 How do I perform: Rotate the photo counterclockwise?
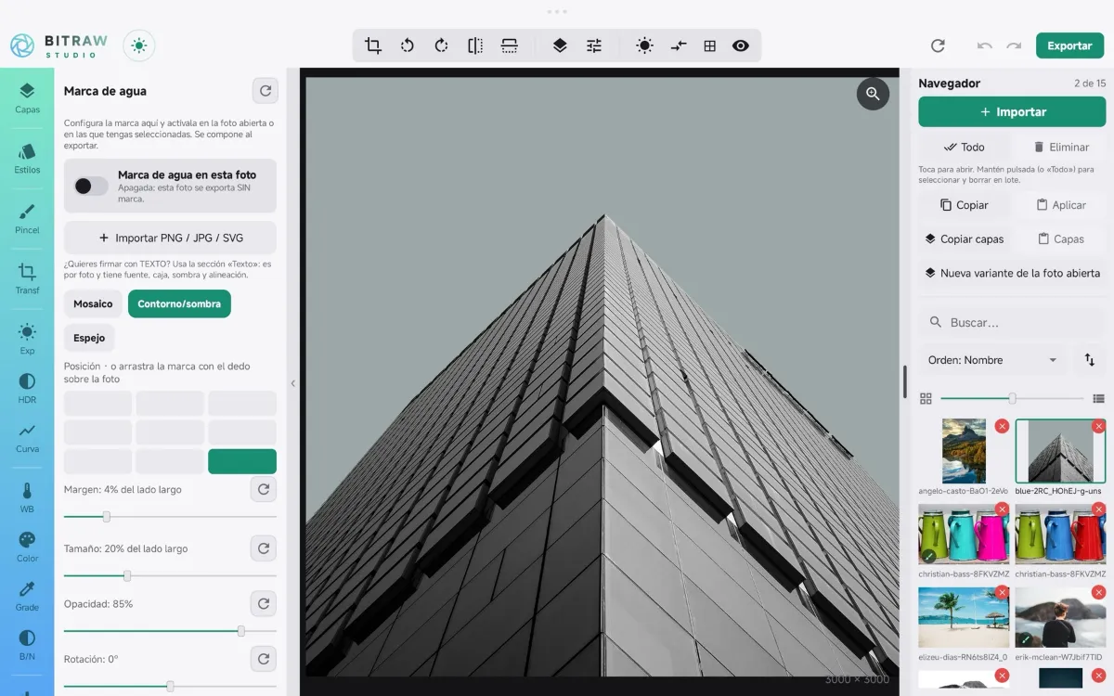[x=407, y=45]
